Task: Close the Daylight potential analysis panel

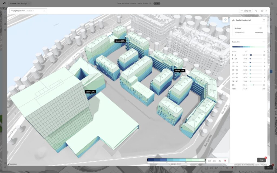Action: point(266,11)
